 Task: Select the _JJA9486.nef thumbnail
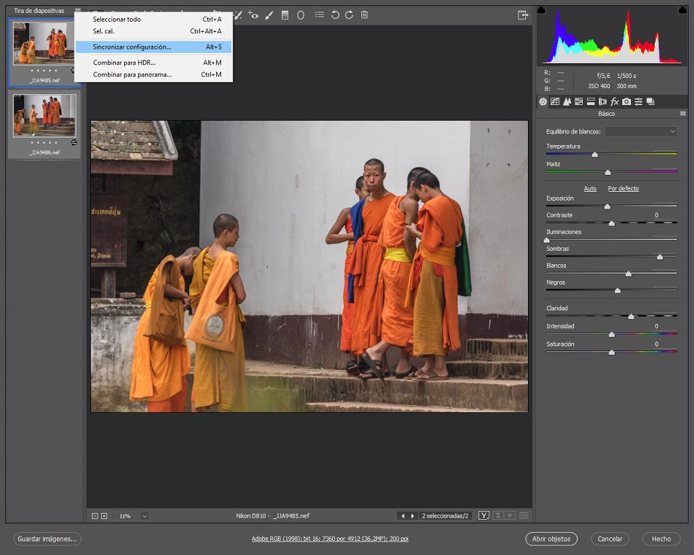coord(44,115)
